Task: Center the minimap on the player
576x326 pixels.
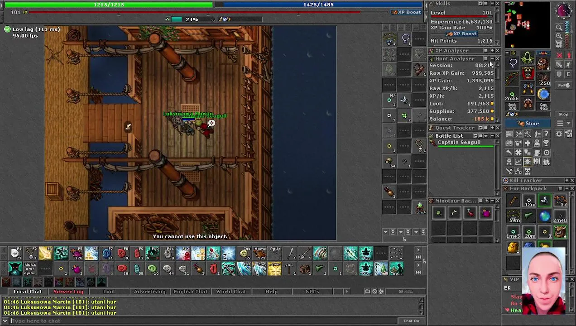Action: click(559, 44)
